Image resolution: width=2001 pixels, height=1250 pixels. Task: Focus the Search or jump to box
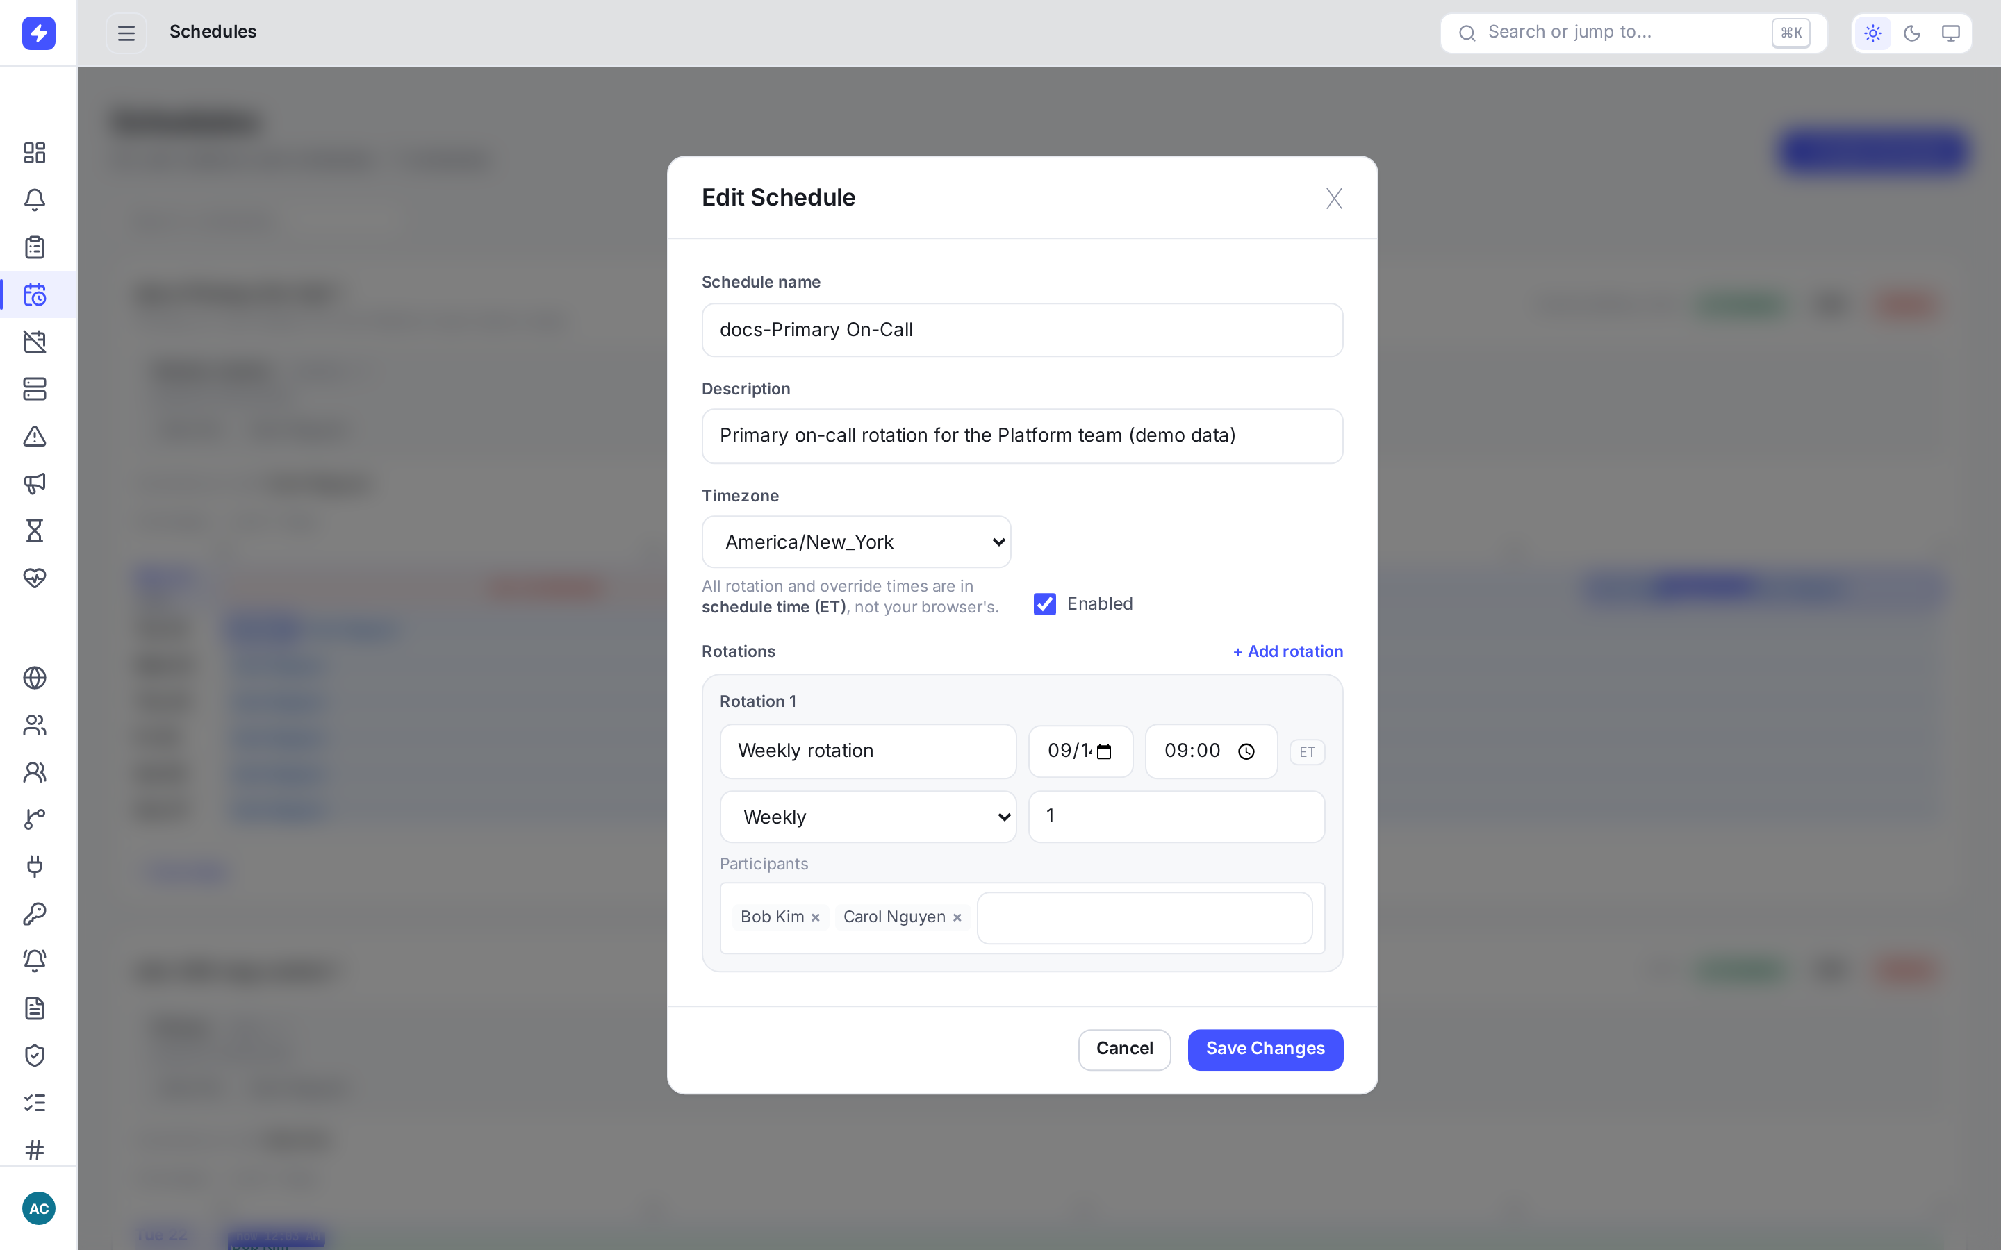pos(1633,33)
